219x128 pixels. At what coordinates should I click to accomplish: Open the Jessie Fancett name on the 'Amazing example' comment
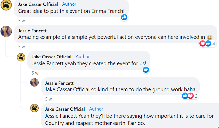pos(32,31)
